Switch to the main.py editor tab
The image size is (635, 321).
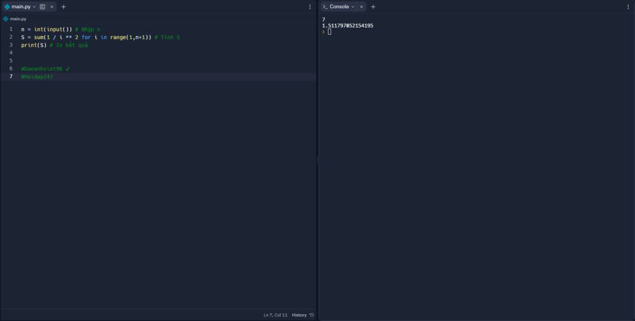click(20, 7)
